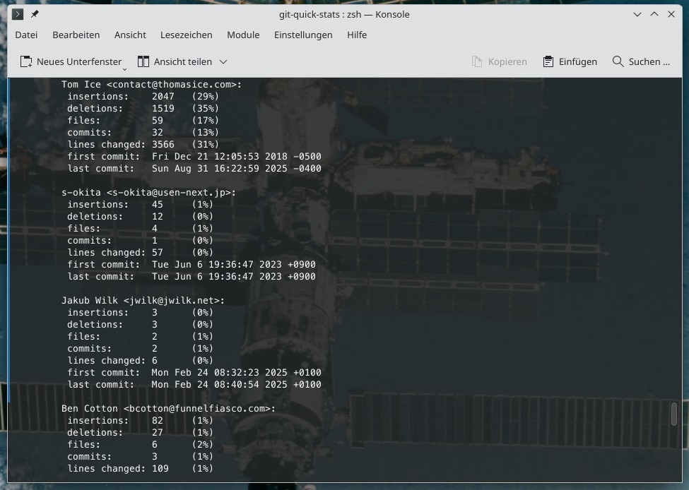Expand the Ansicht teilen chevron dropdown
689x490 pixels.
coord(223,61)
